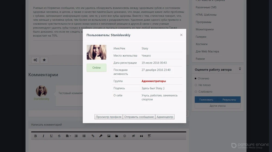
Task: Close the user profile popup
Action: (181, 35)
